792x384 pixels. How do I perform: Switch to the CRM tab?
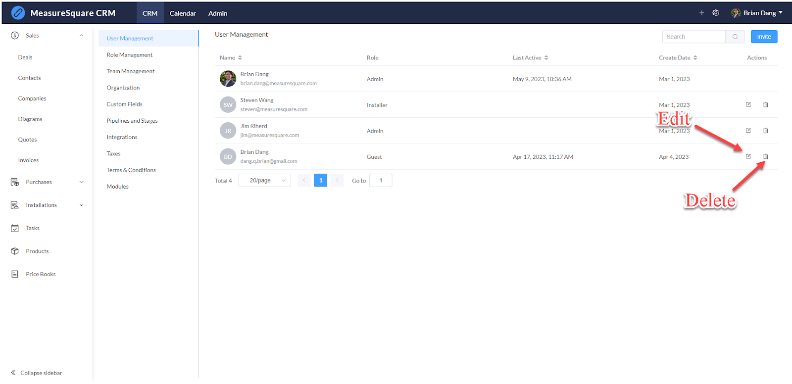pyautogui.click(x=150, y=13)
